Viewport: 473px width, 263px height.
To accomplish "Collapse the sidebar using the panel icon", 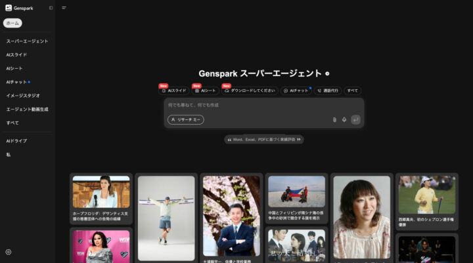I will [51, 8].
